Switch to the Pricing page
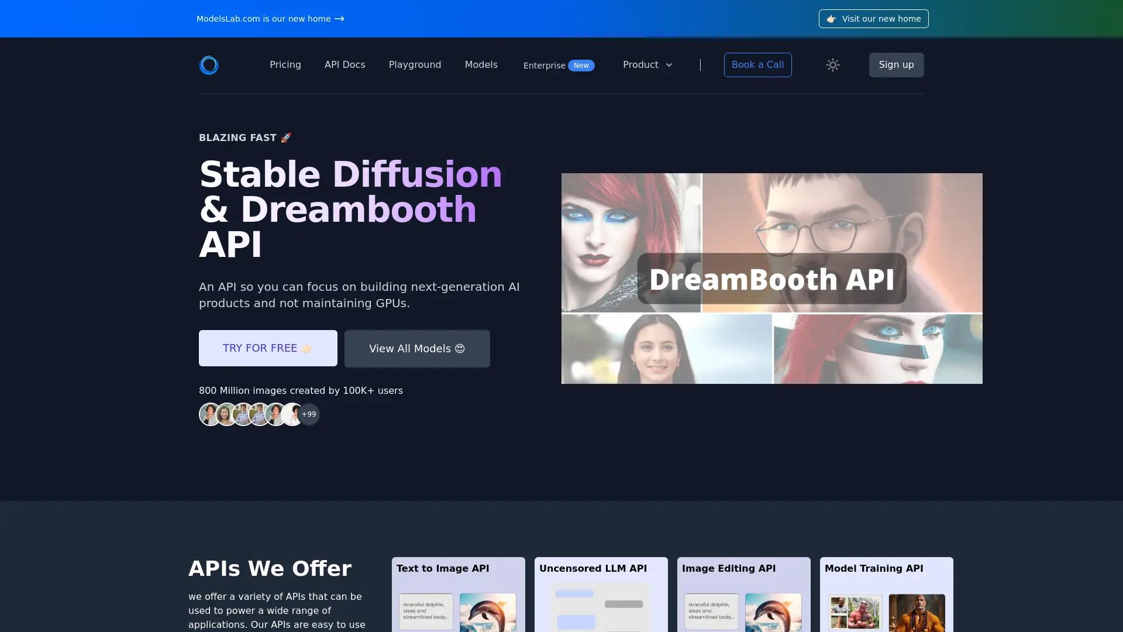 click(x=285, y=65)
